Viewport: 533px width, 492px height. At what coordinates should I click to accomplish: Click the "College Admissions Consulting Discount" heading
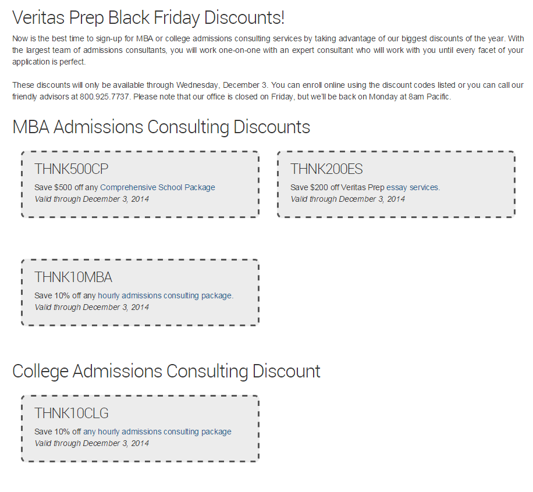click(x=166, y=371)
